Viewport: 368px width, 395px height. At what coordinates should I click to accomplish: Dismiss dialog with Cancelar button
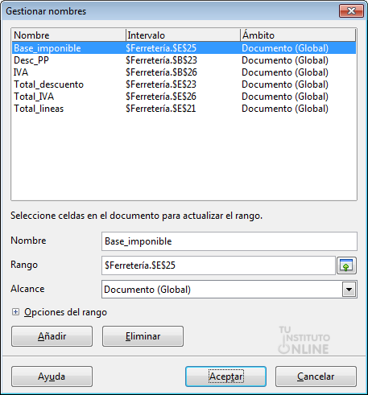coord(316,376)
